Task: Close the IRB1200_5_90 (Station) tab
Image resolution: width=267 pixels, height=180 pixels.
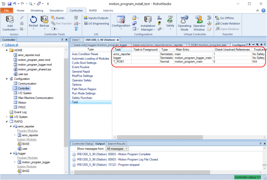Action: click(118, 40)
